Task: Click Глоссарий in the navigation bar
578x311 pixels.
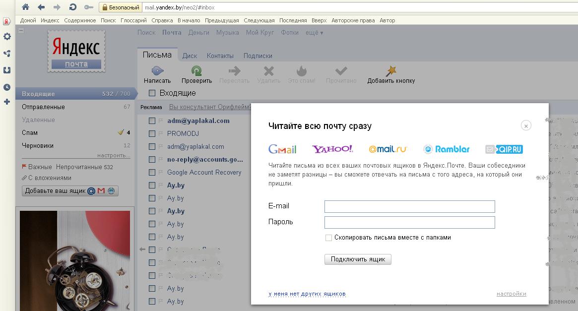Action: tap(133, 20)
